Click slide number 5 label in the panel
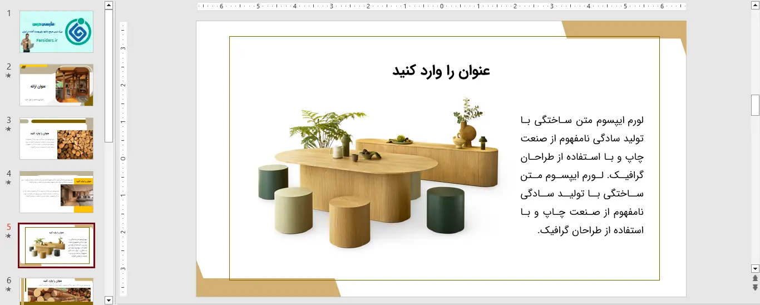This screenshot has height=305, width=760. point(9,227)
